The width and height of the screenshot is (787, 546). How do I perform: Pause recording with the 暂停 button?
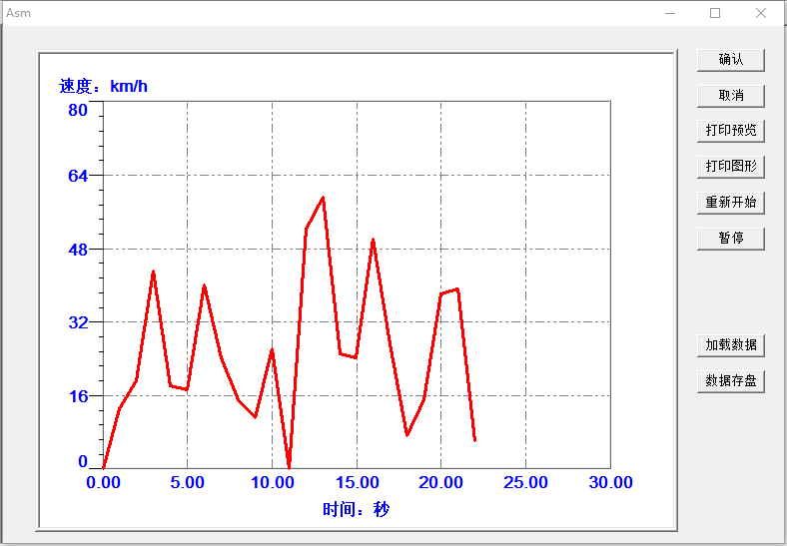(730, 239)
